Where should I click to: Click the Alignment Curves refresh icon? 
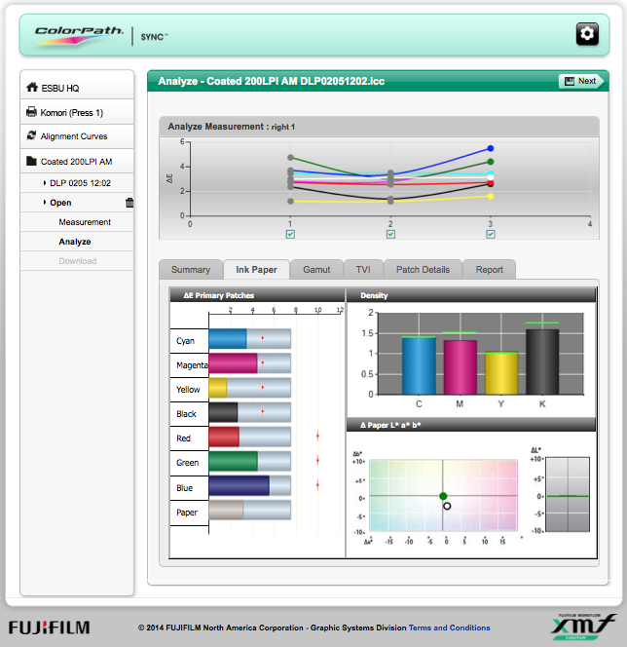pyautogui.click(x=32, y=136)
